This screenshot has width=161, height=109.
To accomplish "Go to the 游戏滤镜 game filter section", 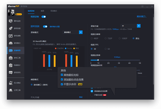I will coord(16,36).
